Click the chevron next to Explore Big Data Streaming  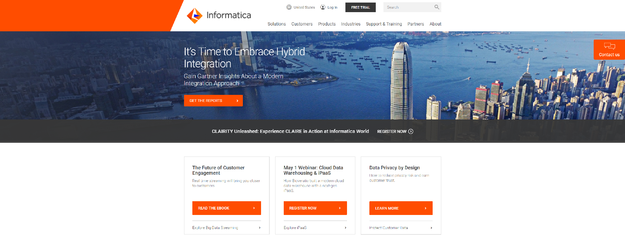tap(259, 228)
